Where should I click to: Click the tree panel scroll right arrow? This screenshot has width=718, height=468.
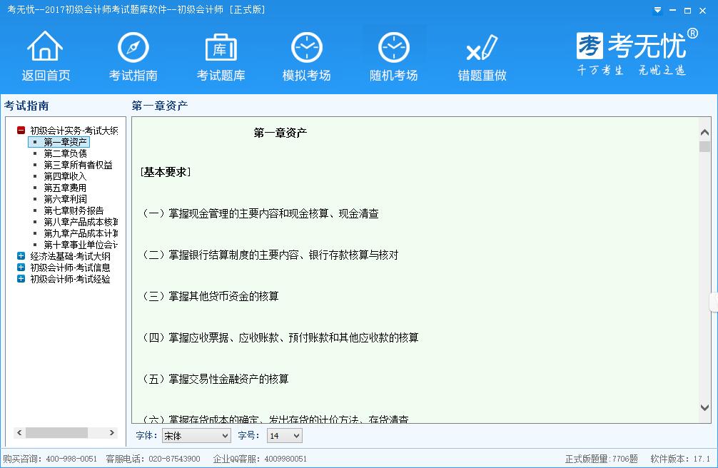coord(112,433)
